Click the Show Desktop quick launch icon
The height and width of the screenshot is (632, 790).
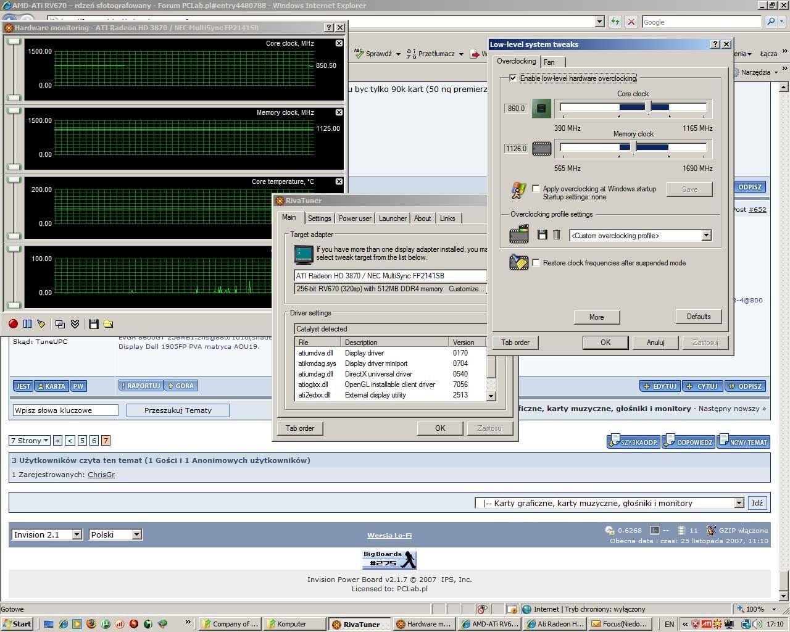[x=49, y=624]
